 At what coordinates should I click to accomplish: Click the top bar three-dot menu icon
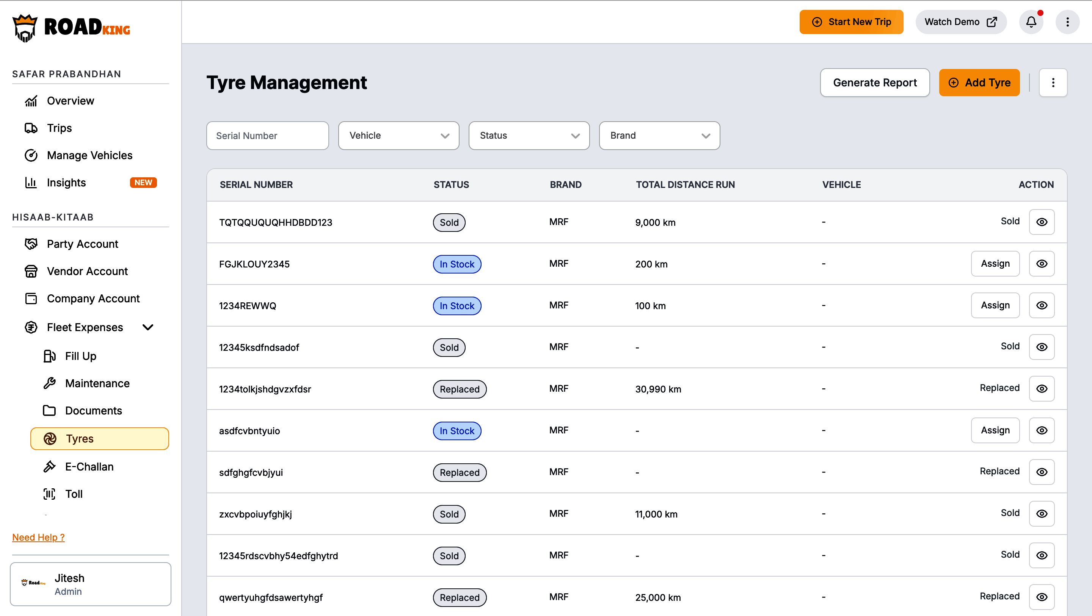[x=1067, y=22]
